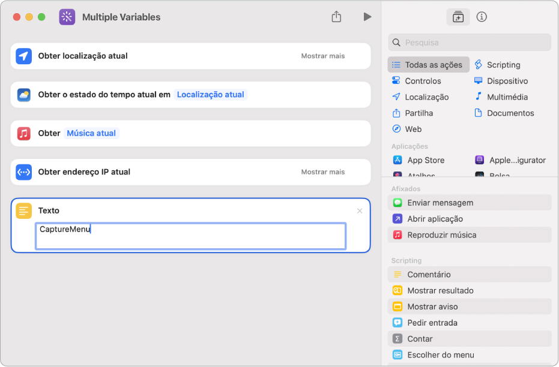Click the text field containing CaptureMenu
Screen dimensions: 559x367
(190, 236)
